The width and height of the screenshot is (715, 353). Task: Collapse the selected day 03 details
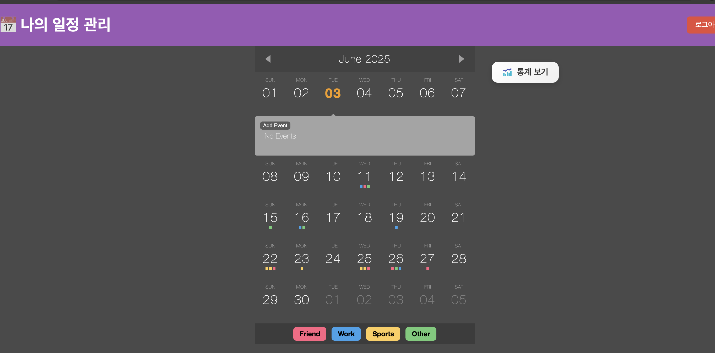tap(333, 93)
